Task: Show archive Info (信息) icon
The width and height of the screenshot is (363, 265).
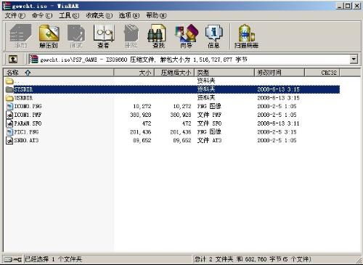Action: (x=213, y=36)
